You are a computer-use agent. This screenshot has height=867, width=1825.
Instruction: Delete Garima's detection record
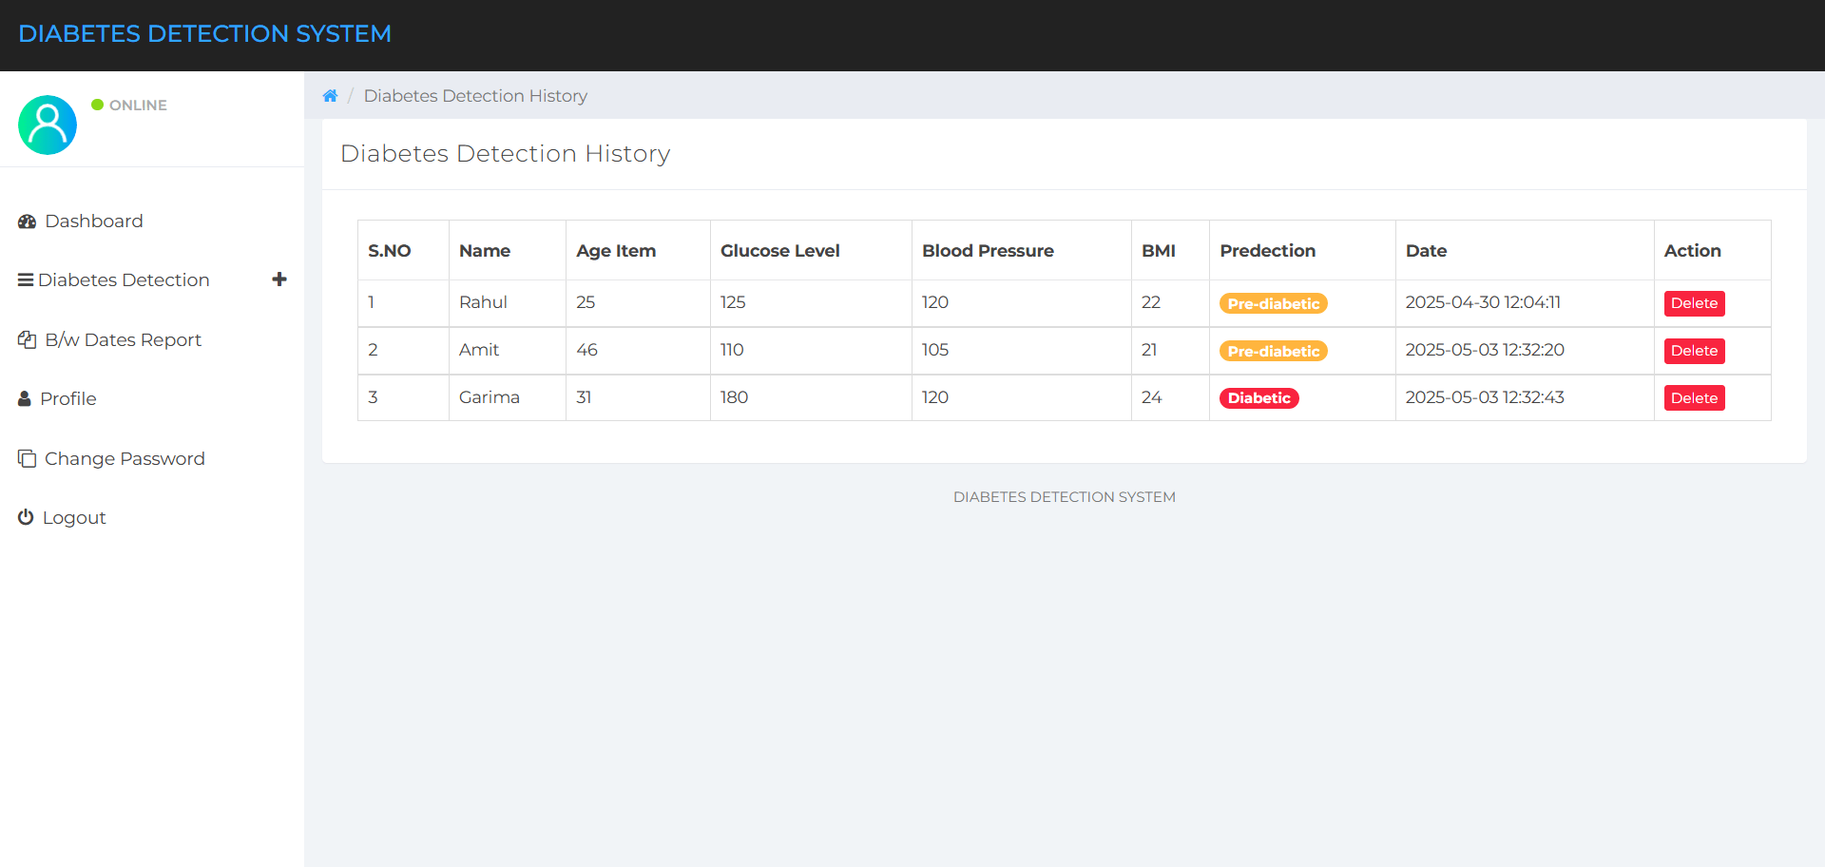[x=1694, y=397]
